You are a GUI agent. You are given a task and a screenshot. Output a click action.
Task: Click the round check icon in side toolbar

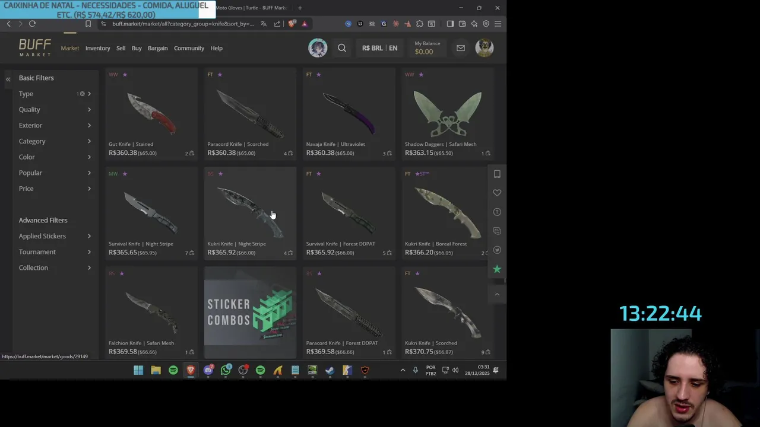click(x=497, y=250)
